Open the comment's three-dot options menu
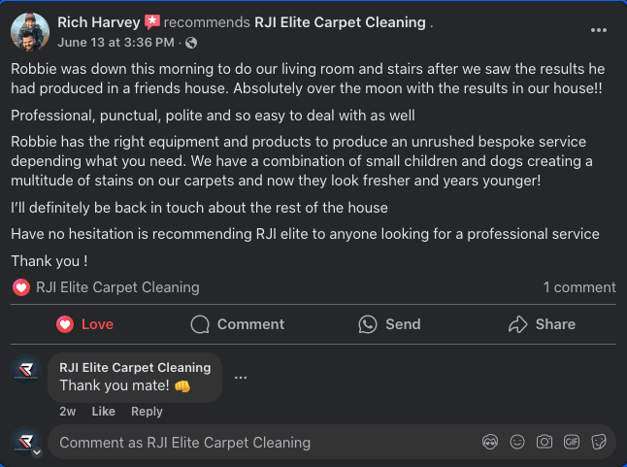The height and width of the screenshot is (467, 627). 241,378
